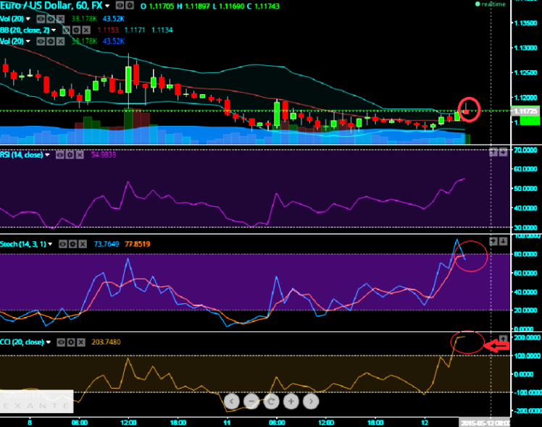Zoom out with the round minus button
Viewport: 542px width, 427px height.
(x=251, y=402)
